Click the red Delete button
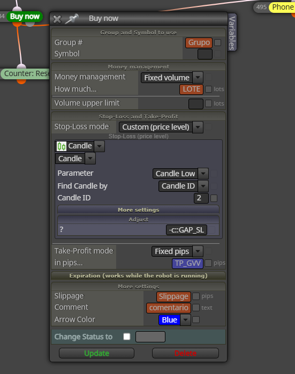Image resolution: width=295 pixels, height=374 pixels. (x=185, y=353)
